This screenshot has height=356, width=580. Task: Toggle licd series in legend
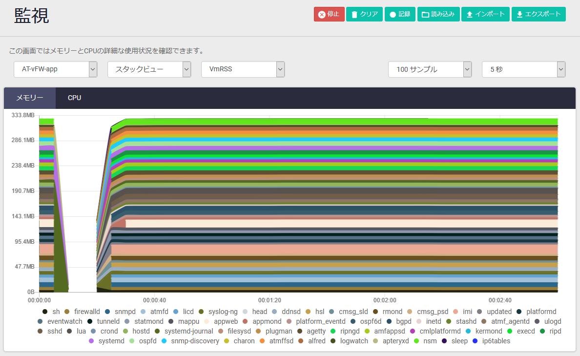pyautogui.click(x=184, y=312)
